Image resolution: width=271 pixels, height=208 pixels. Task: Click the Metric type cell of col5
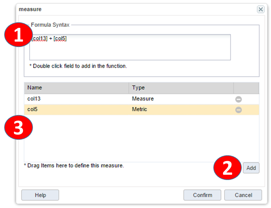pos(140,109)
